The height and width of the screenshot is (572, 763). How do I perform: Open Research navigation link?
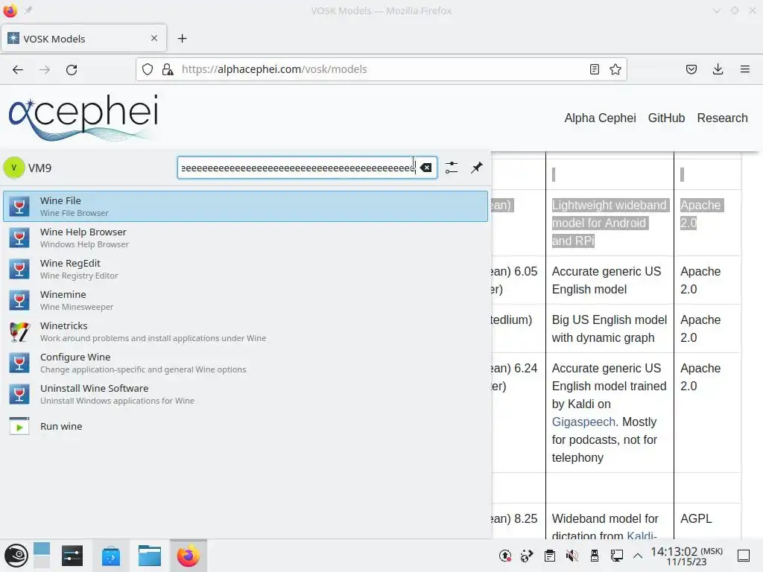click(722, 118)
